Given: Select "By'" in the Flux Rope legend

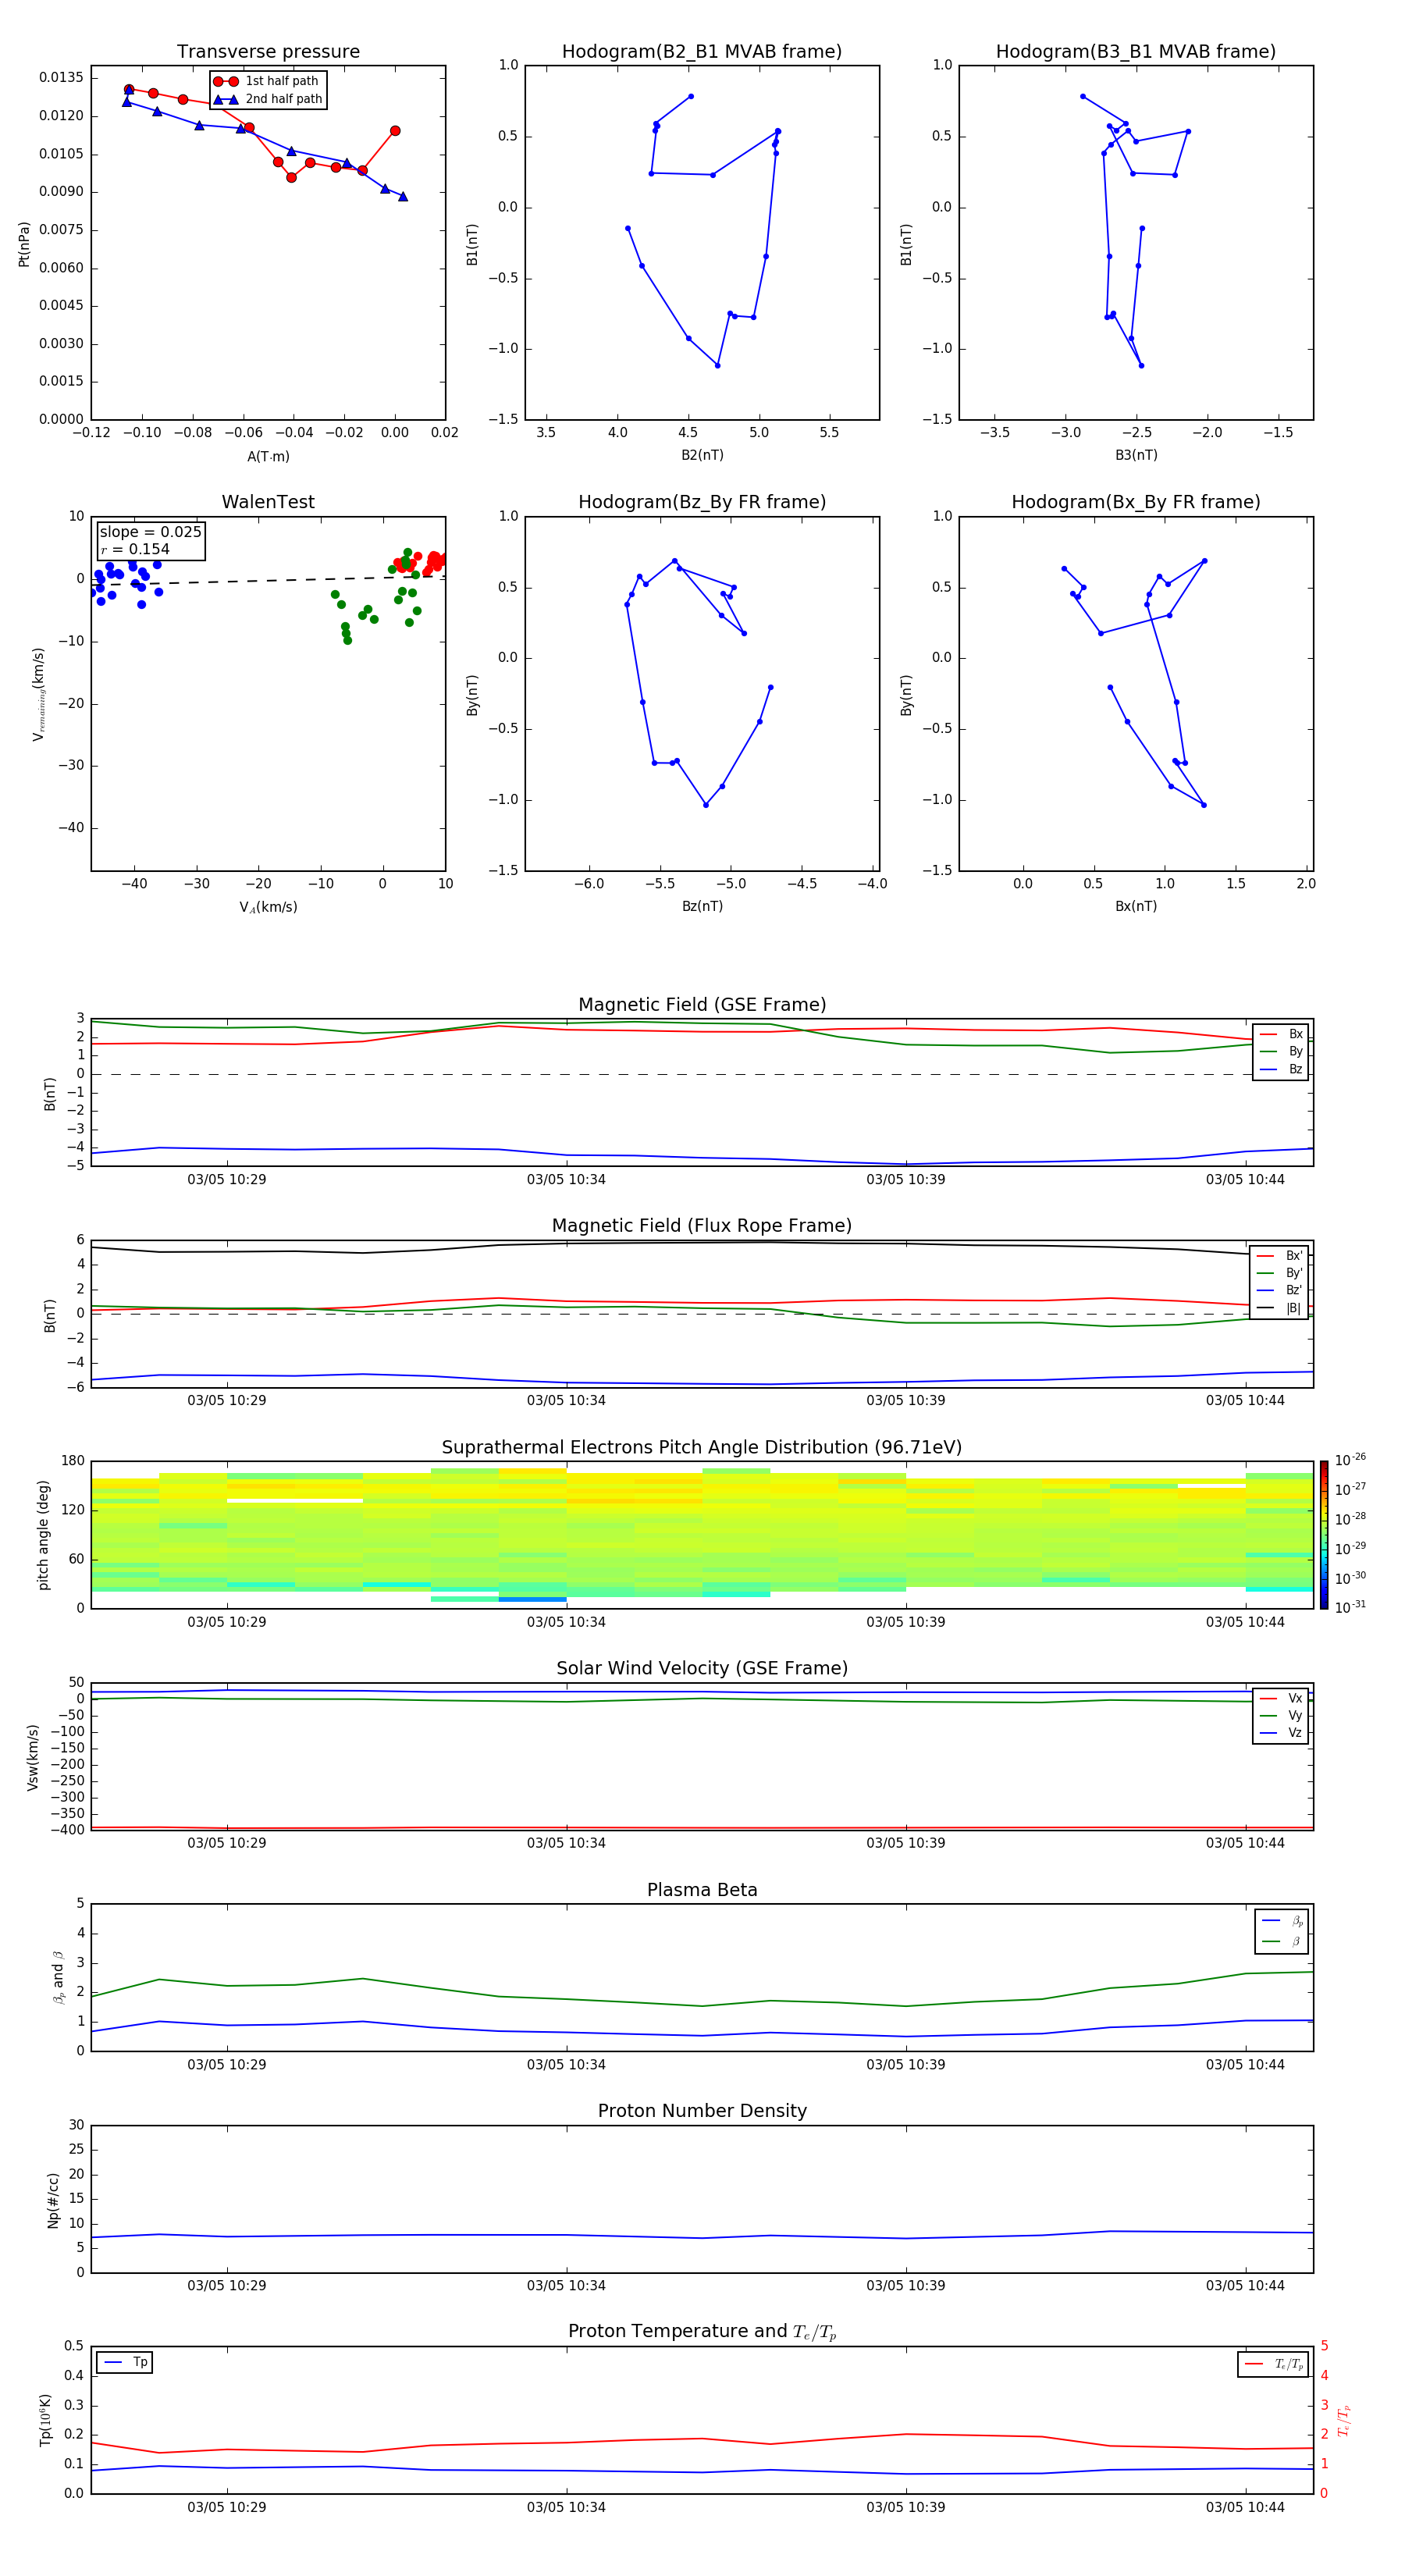Looking at the screenshot, I should 1280,1273.
